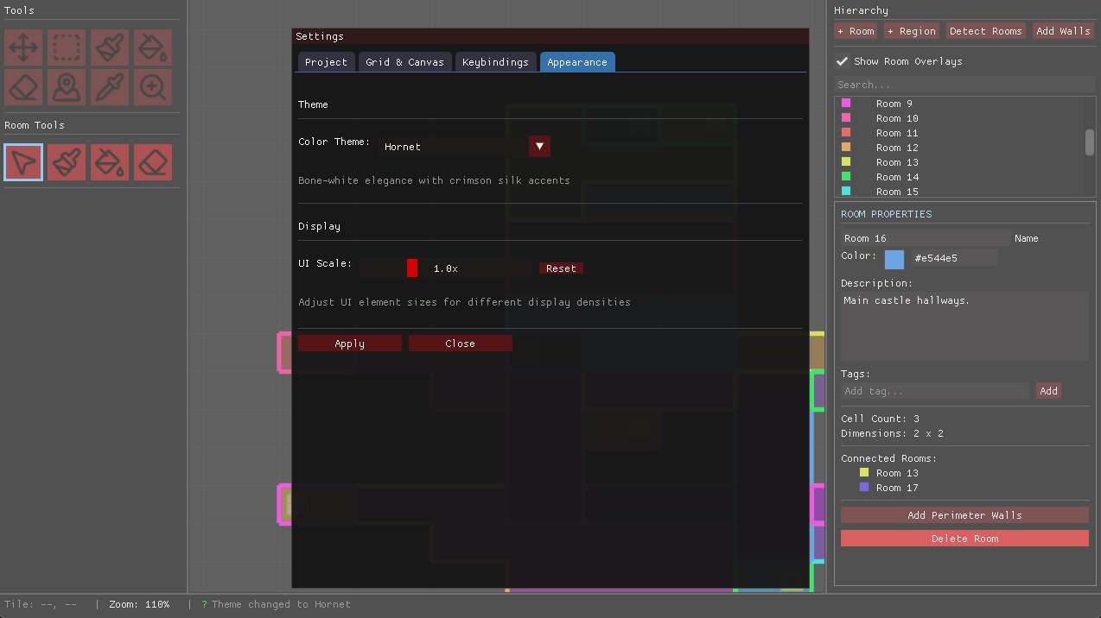Viewport: 1101px width, 618px height.
Task: Click the Add tag input field
Action: pyautogui.click(x=935, y=391)
